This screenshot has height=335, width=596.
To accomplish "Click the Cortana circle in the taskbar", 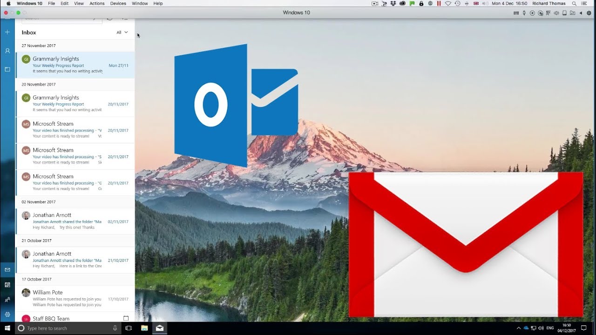I will [21, 328].
